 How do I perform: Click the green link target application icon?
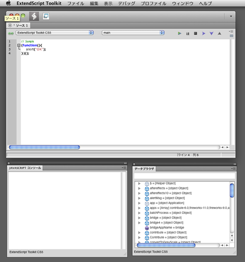tap(11, 33)
